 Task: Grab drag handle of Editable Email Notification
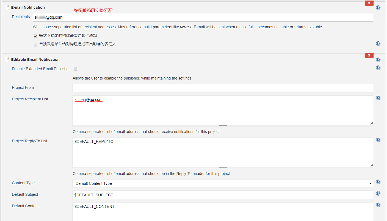point(7,60)
